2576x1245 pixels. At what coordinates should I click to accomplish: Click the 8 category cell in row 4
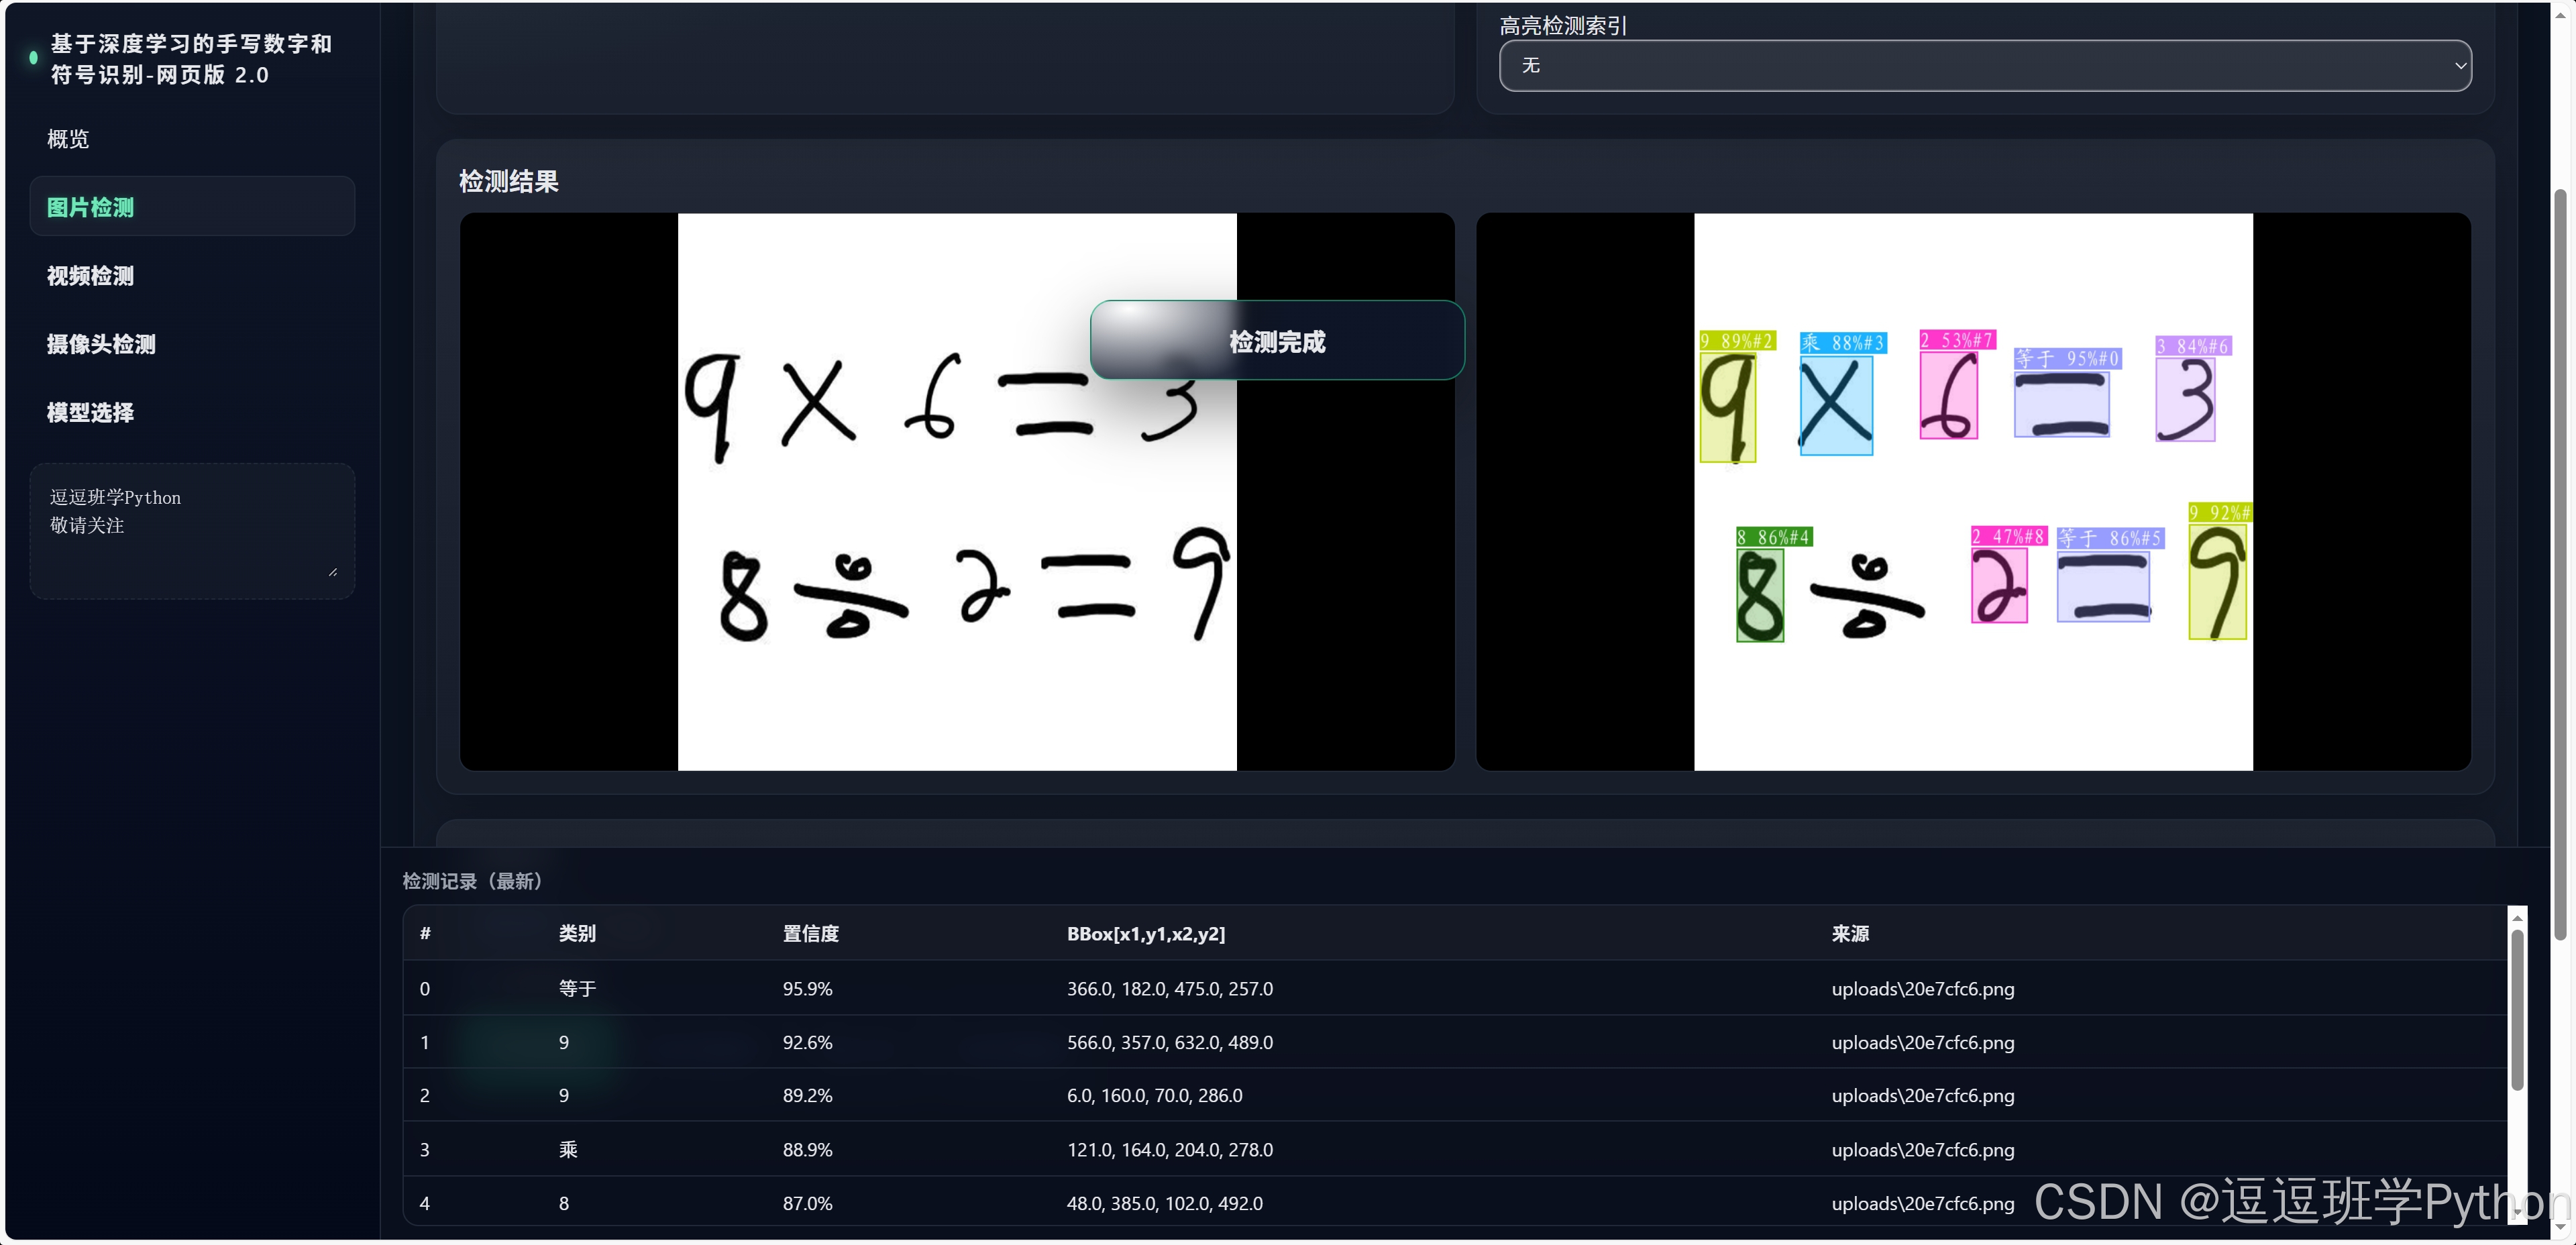(x=564, y=1203)
